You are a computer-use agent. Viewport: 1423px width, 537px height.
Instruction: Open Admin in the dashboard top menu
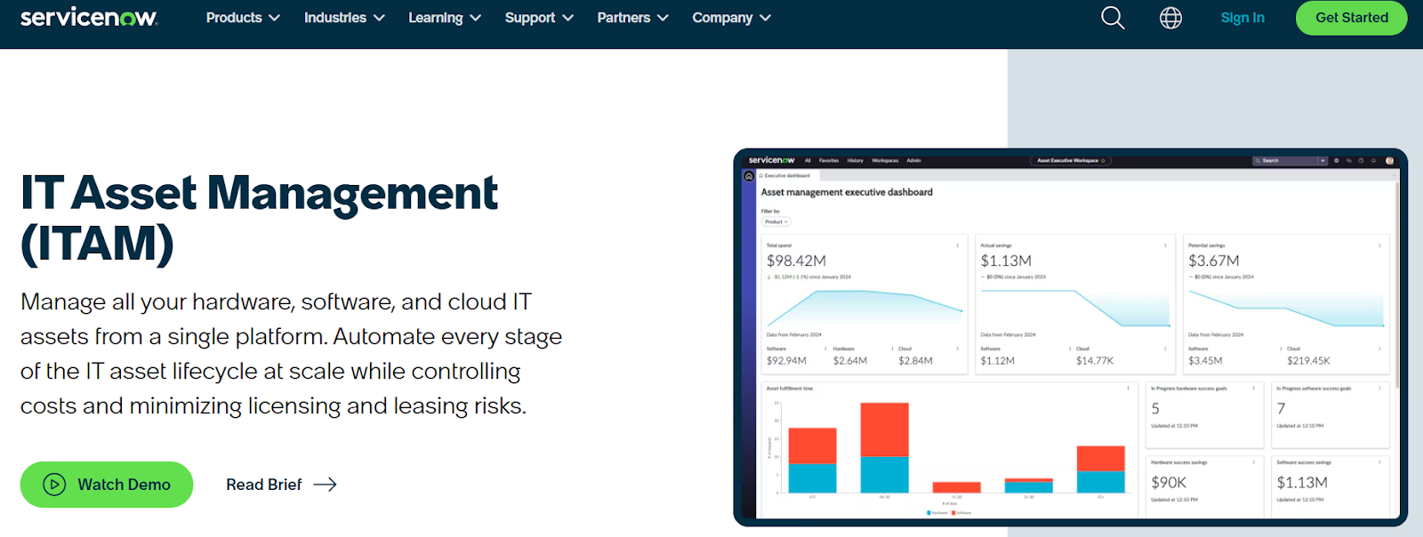pyautogui.click(x=913, y=161)
